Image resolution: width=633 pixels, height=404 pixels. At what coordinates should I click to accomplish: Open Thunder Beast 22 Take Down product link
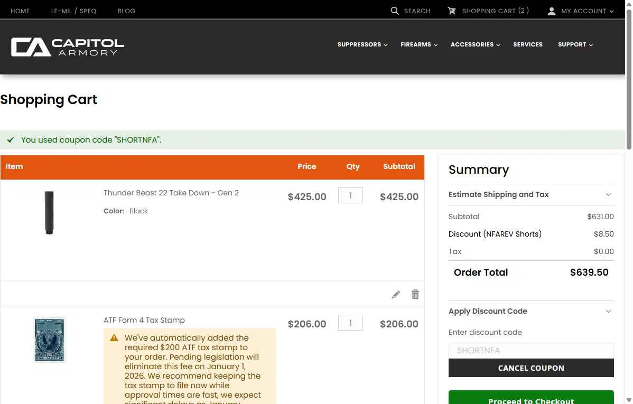pyautogui.click(x=171, y=193)
